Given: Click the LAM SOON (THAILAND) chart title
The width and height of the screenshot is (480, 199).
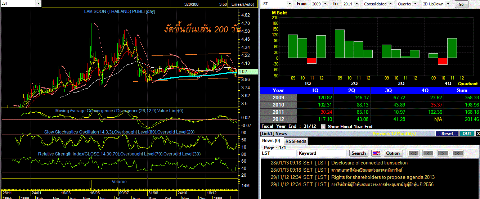Looking at the screenshot, I should [x=120, y=12].
